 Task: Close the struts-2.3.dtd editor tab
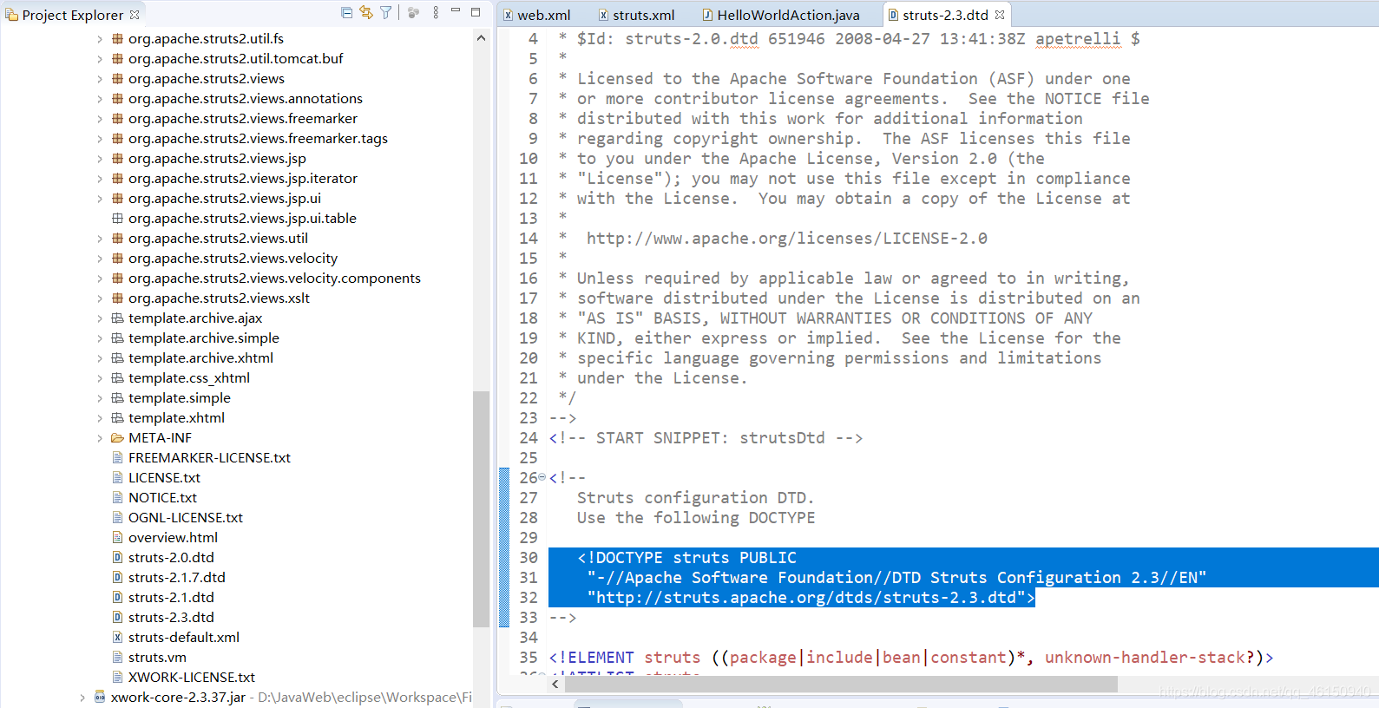click(1000, 15)
